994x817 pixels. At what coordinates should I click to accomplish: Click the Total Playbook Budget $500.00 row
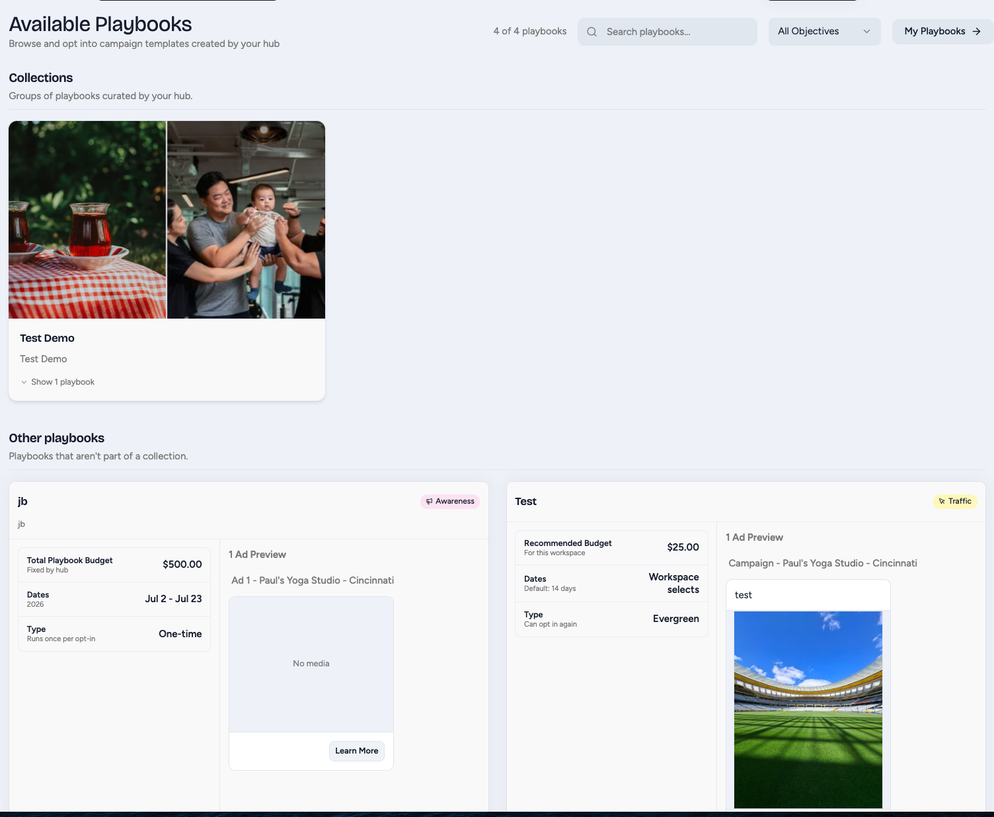(x=114, y=564)
